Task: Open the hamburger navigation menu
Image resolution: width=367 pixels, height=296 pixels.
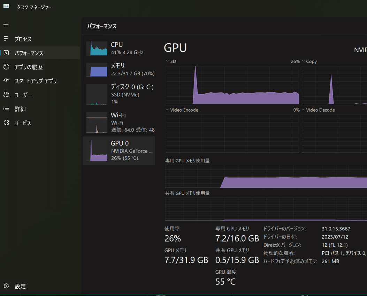Action: [x=6, y=24]
